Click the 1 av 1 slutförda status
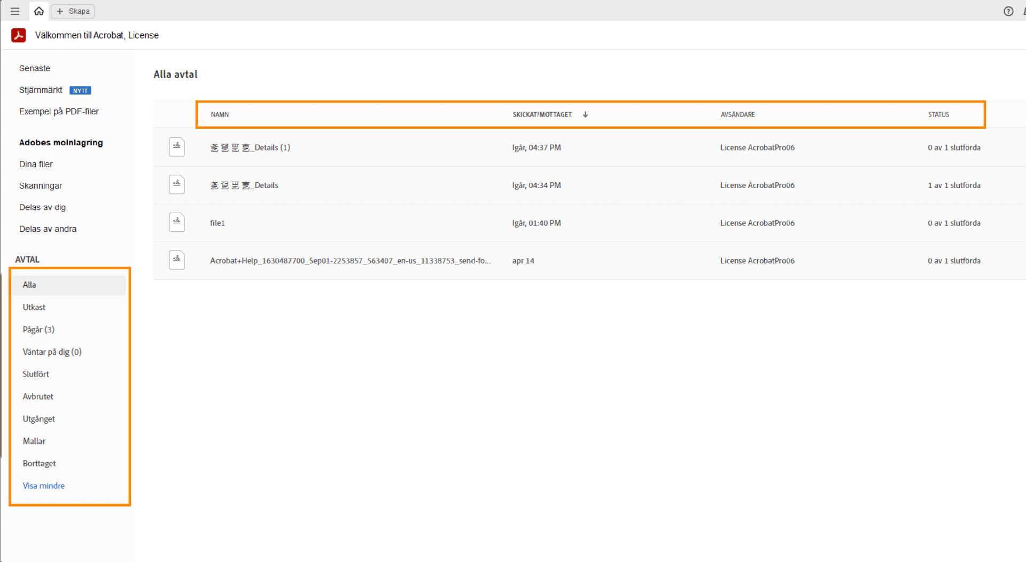 pyautogui.click(x=954, y=185)
